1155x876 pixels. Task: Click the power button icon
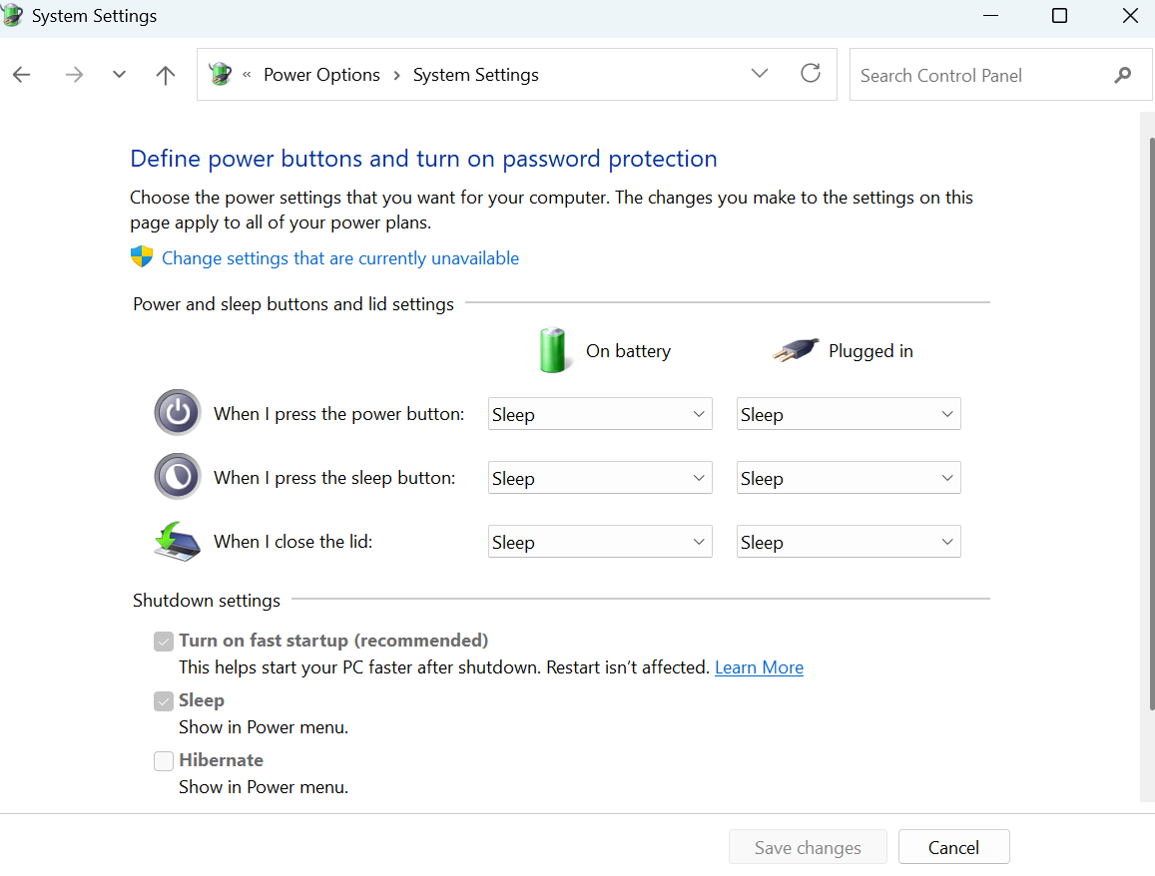point(178,413)
